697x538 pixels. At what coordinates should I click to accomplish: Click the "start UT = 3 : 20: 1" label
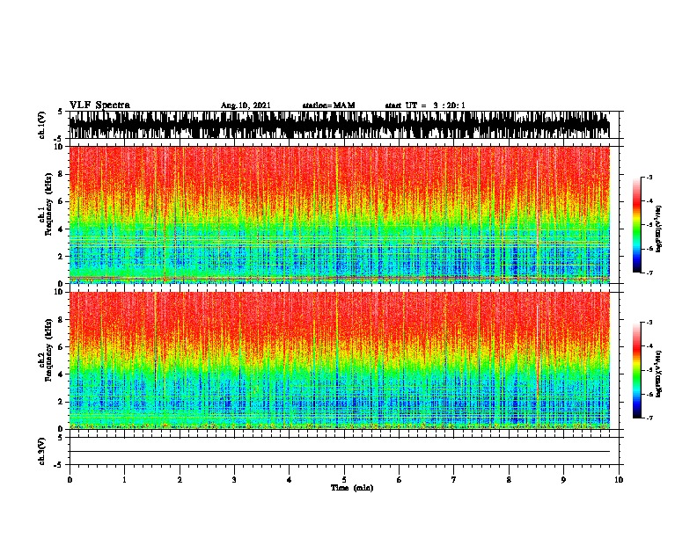pyautogui.click(x=425, y=105)
